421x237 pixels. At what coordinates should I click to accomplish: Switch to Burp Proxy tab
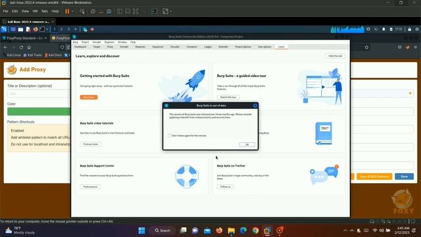tap(110, 47)
